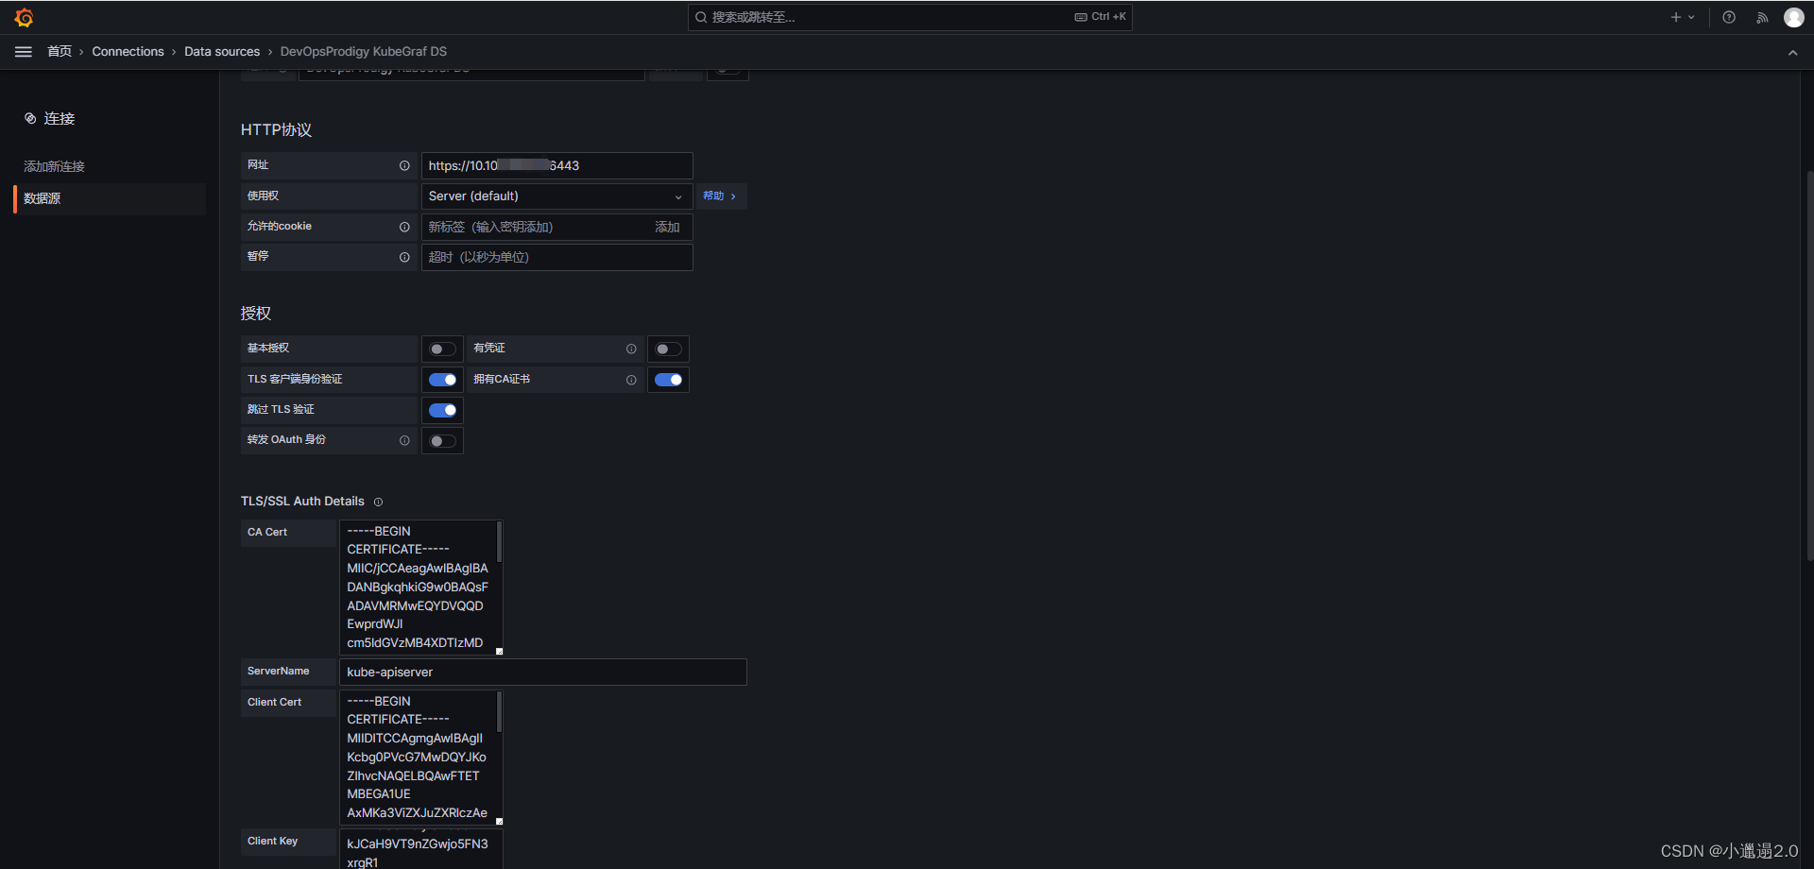
Task: Collapse the top bar with the chevron
Action: (1792, 53)
